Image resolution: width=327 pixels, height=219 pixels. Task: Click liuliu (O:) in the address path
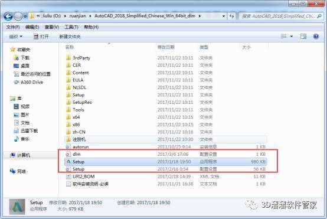tap(51, 16)
